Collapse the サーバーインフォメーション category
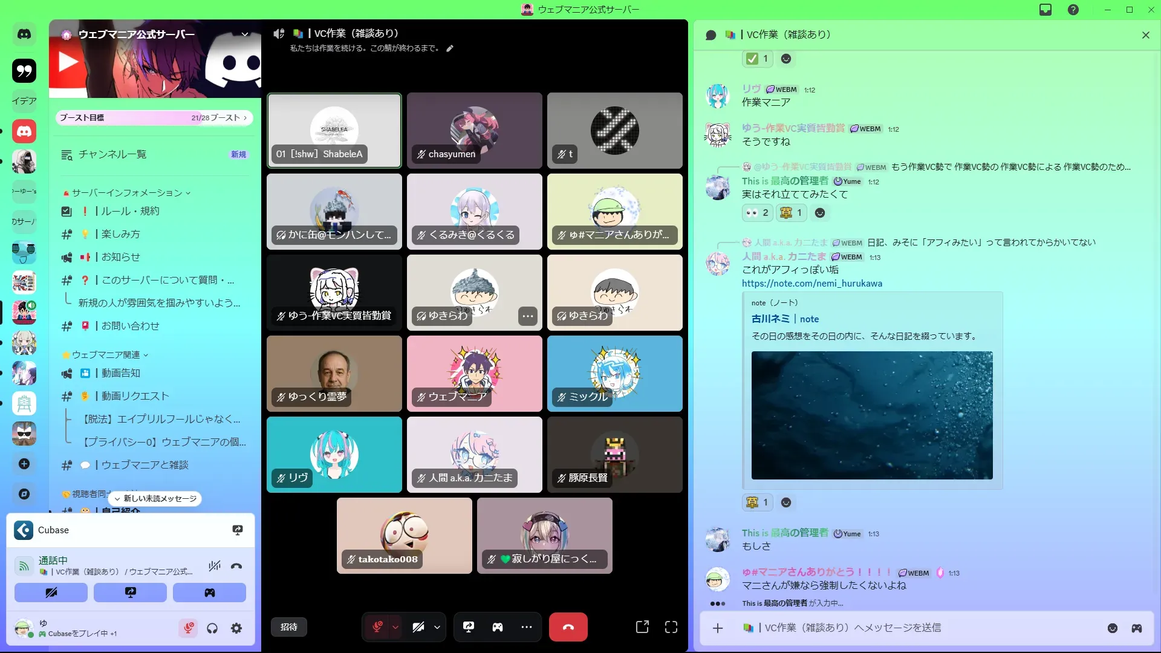The height and width of the screenshot is (653, 1161). tap(127, 193)
